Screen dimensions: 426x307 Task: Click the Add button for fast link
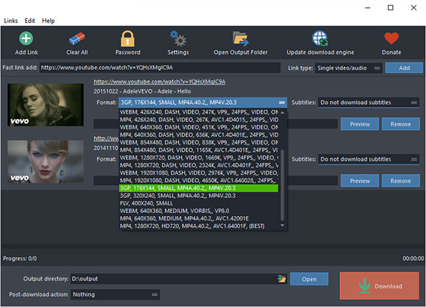click(x=404, y=68)
